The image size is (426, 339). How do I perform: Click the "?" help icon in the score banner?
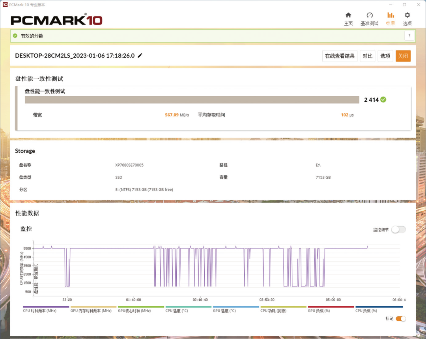point(409,35)
